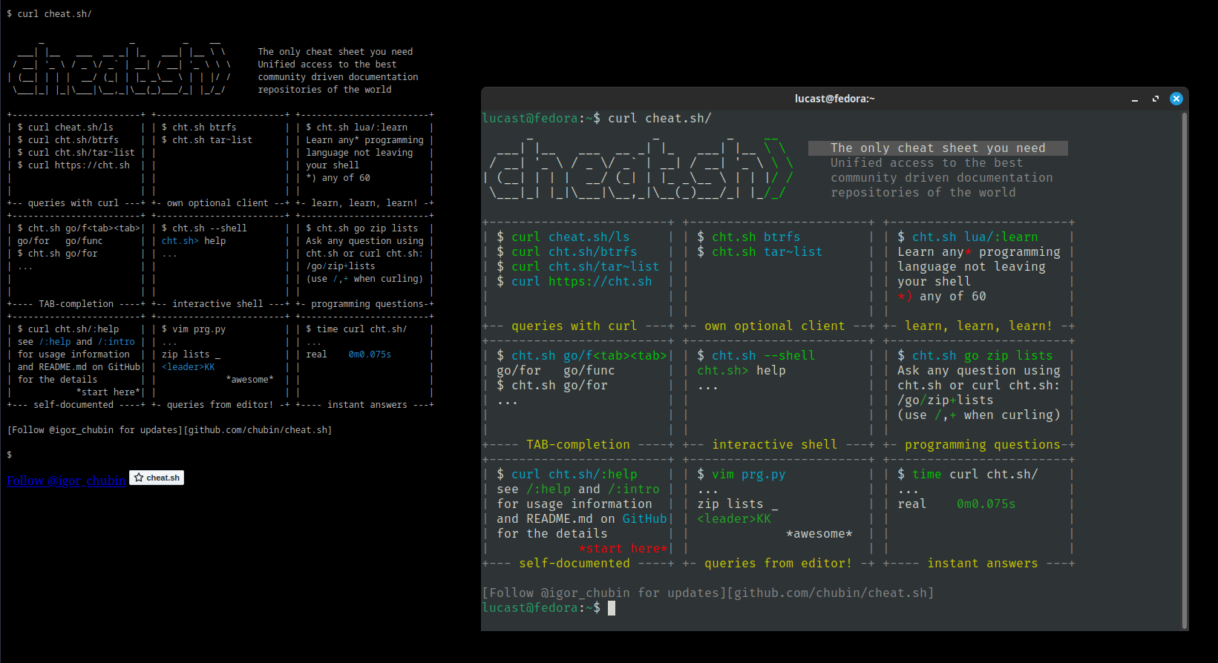Click blue 'GitHub' word in the terminal
The image size is (1218, 663).
[x=644, y=519]
